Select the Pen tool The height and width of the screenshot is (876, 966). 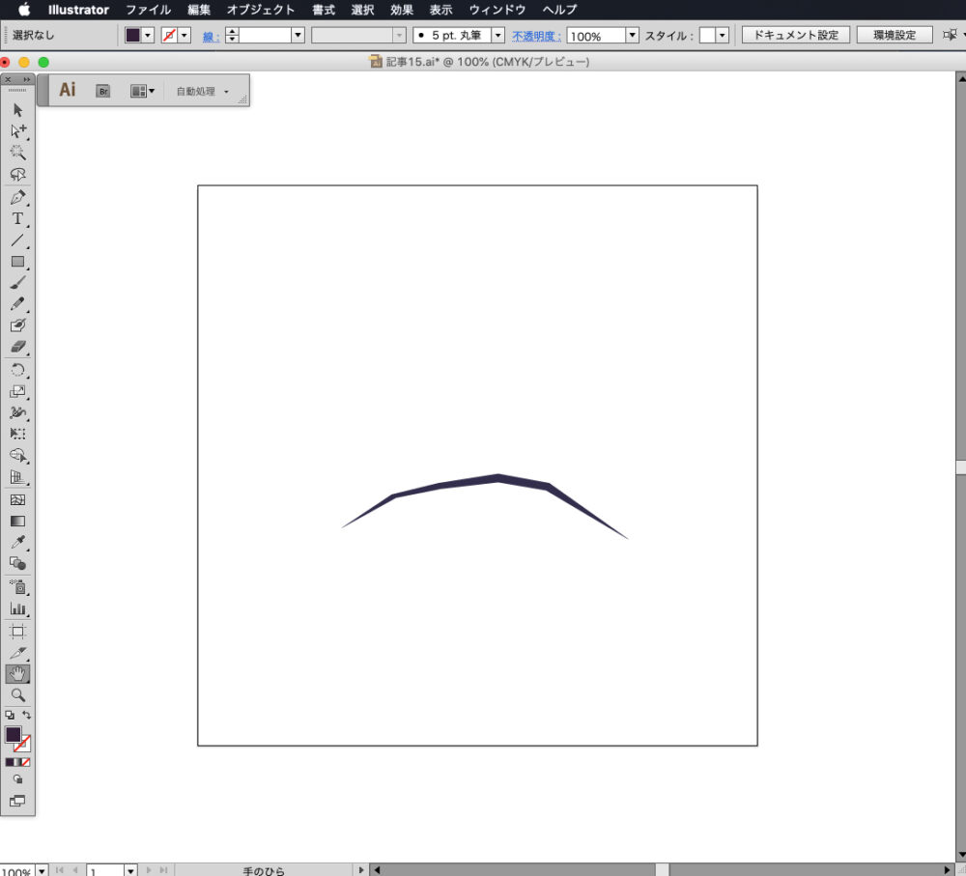coord(17,197)
